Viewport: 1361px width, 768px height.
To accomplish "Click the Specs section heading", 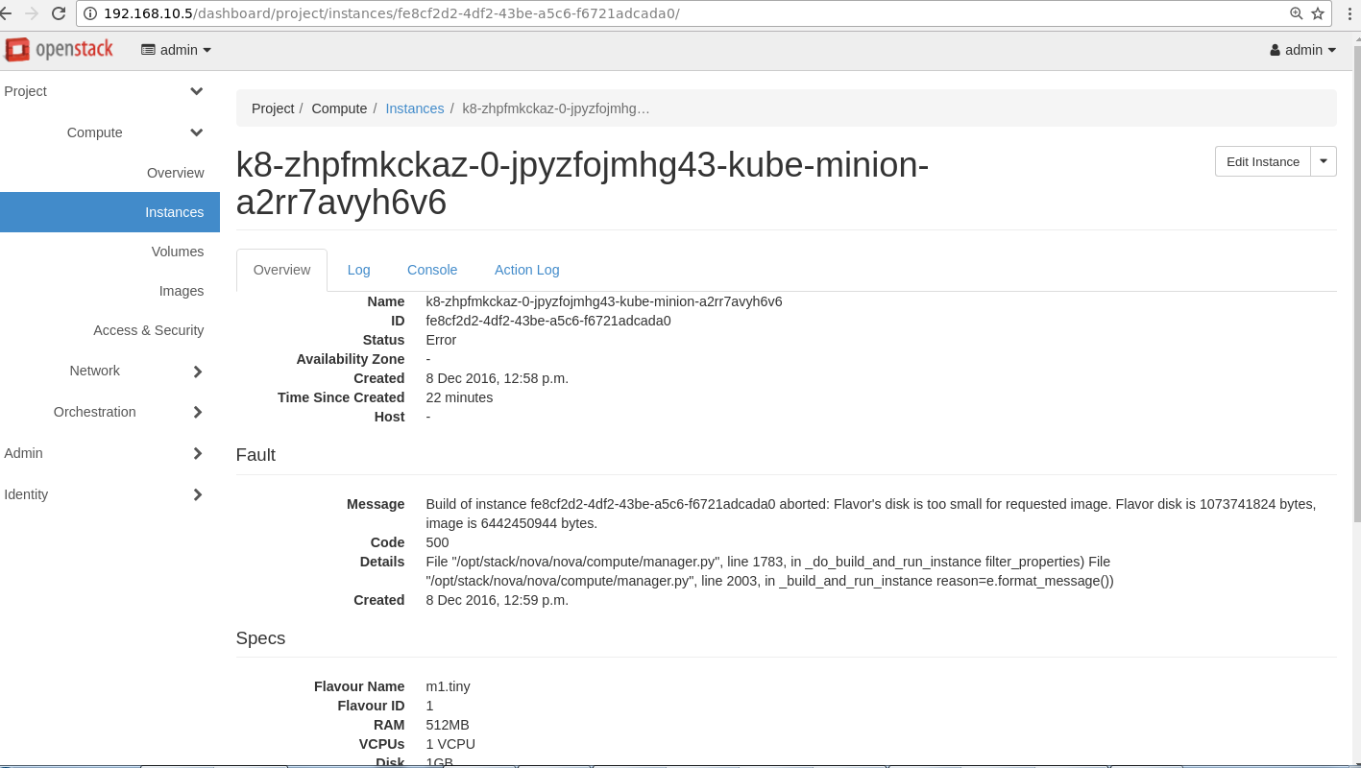I will pyautogui.click(x=260, y=638).
